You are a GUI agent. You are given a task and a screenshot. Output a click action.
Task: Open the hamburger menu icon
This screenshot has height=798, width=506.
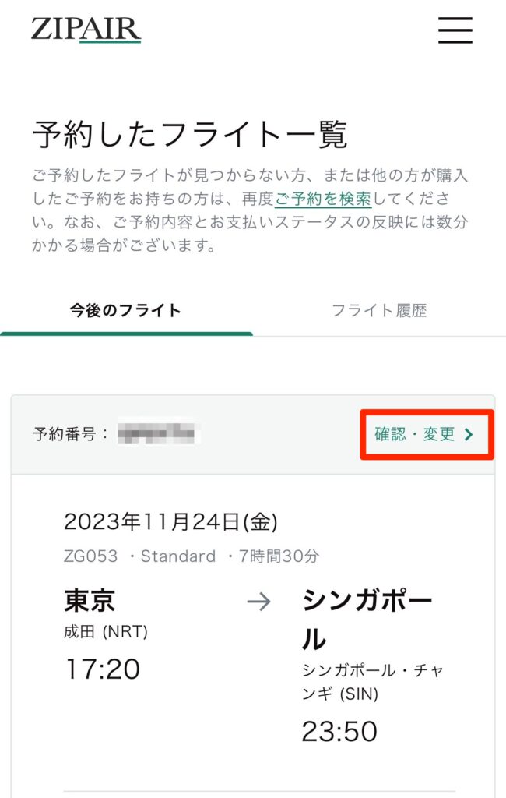(x=455, y=30)
